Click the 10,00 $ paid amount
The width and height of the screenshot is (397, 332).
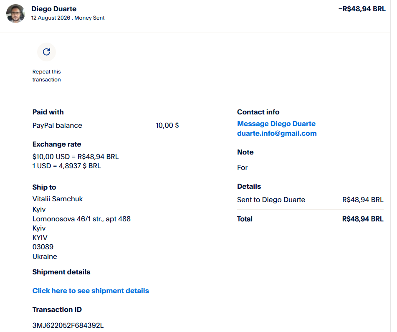coord(167,125)
